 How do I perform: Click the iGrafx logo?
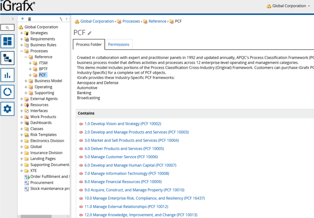click(18, 6)
